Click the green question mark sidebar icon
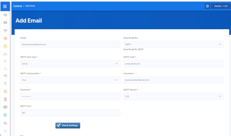Image resolution: width=231 pixels, height=136 pixels. point(5,84)
